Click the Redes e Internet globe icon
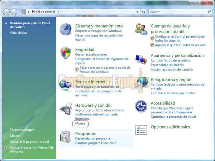Screen dimensions: 215x161 tap(65, 86)
